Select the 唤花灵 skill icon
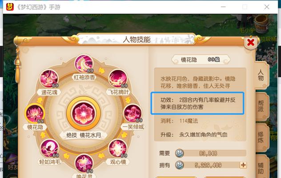281x178 pixels. (84, 163)
